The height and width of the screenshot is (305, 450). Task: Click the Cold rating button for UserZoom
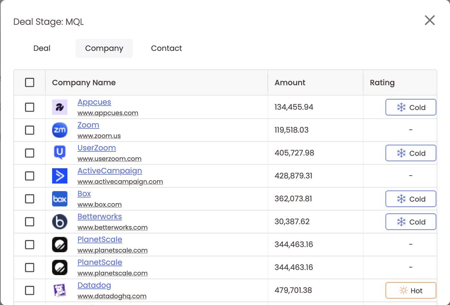click(x=411, y=153)
